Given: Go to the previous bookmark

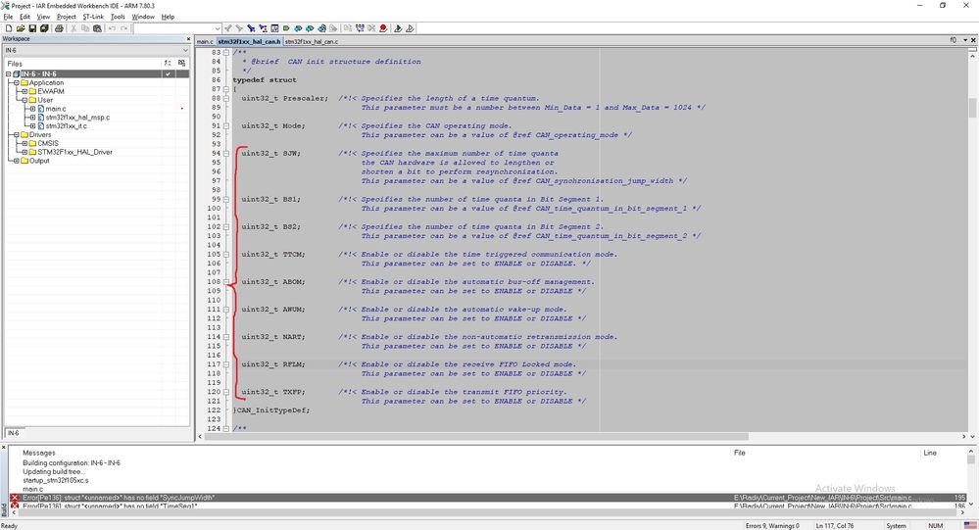Looking at the screenshot, I should (298, 28).
